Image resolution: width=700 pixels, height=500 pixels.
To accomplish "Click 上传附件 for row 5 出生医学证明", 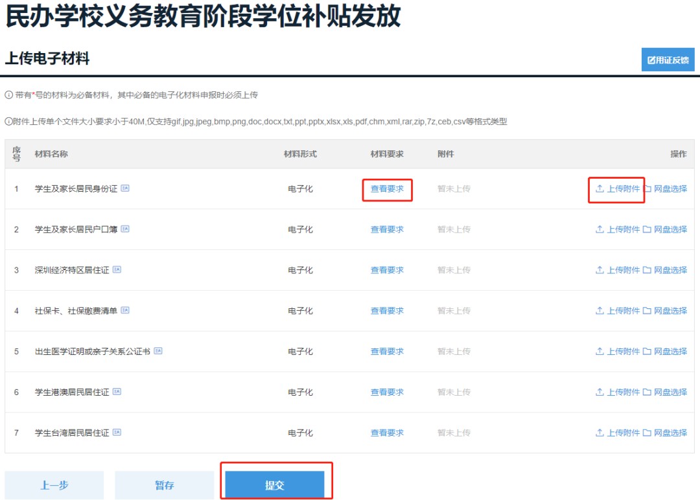I will pyautogui.click(x=618, y=352).
